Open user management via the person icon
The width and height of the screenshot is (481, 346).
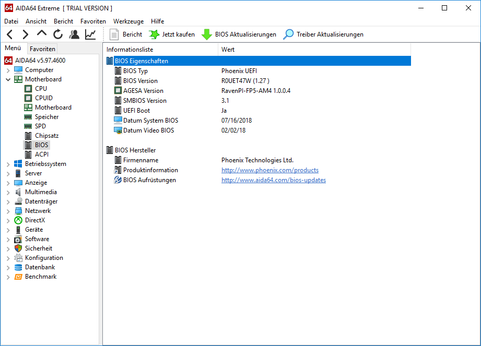tap(74, 34)
